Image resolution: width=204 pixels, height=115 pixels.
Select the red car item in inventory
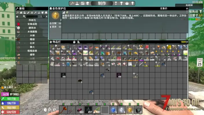58,58
